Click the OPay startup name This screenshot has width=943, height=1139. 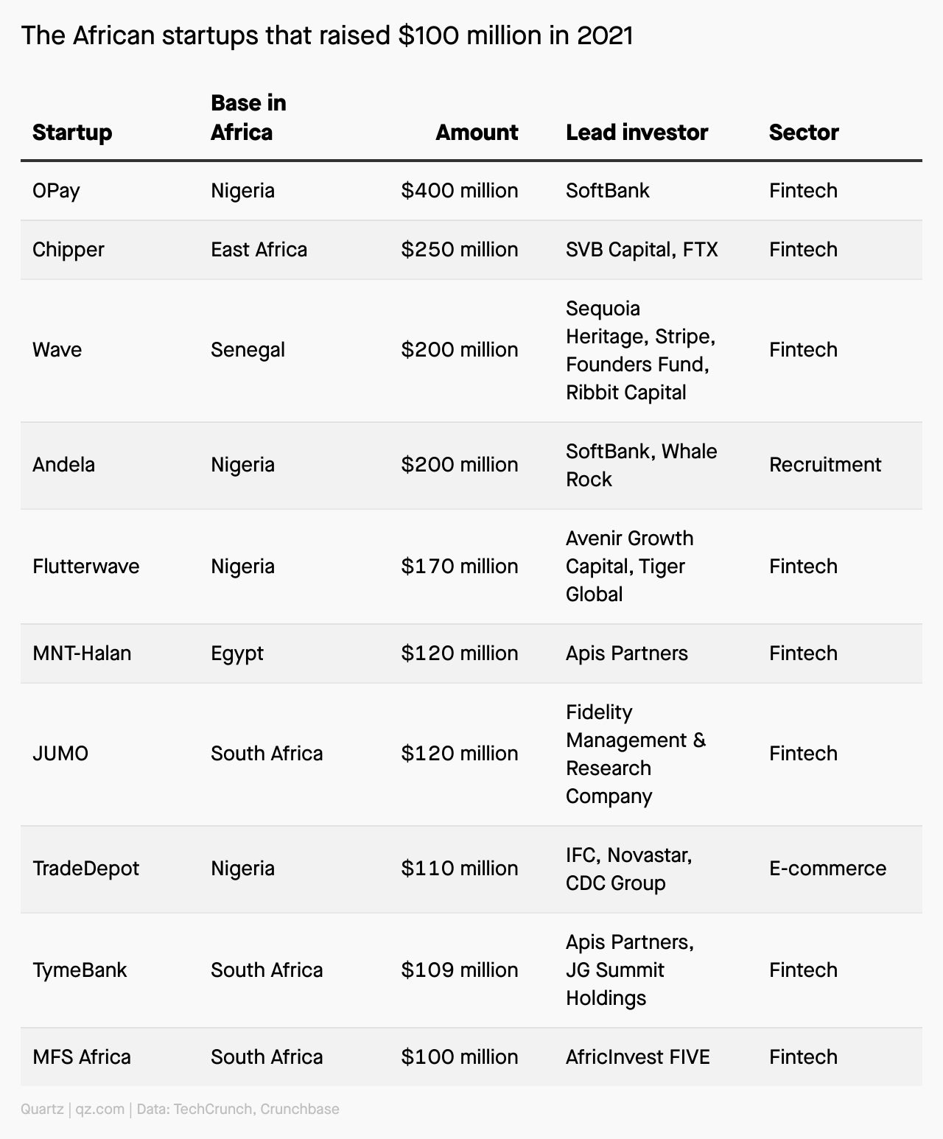point(56,191)
